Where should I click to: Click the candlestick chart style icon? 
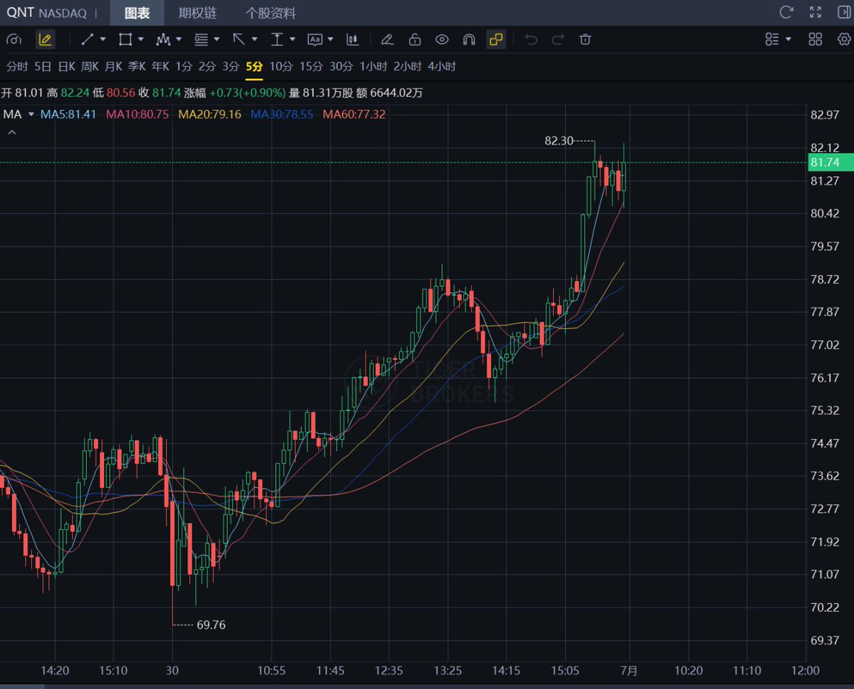pos(352,40)
